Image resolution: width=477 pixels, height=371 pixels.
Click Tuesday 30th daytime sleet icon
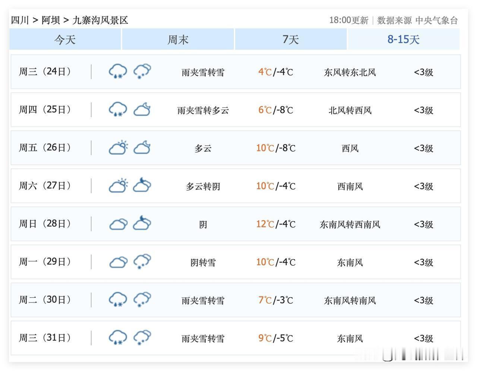118,299
